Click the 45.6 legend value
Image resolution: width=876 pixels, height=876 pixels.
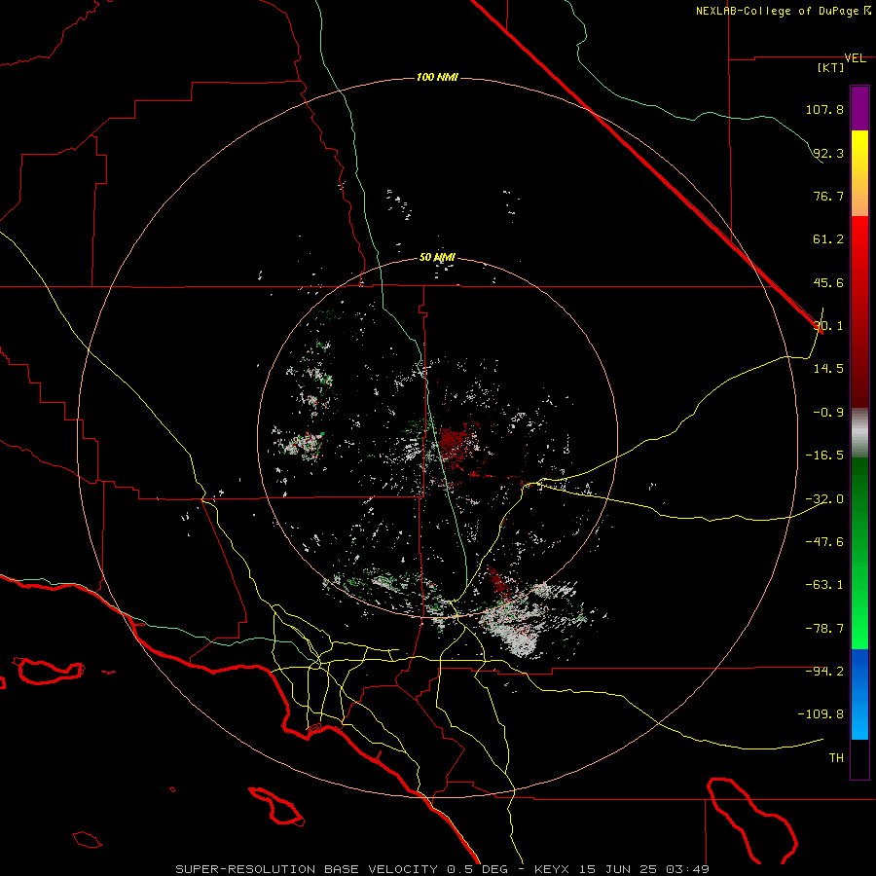[x=828, y=282]
